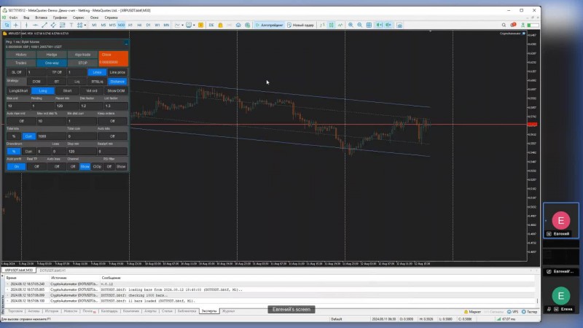Viewport: 583px width, 328px height.
Task: Select the equidistant channel tool
Action: [53, 25]
